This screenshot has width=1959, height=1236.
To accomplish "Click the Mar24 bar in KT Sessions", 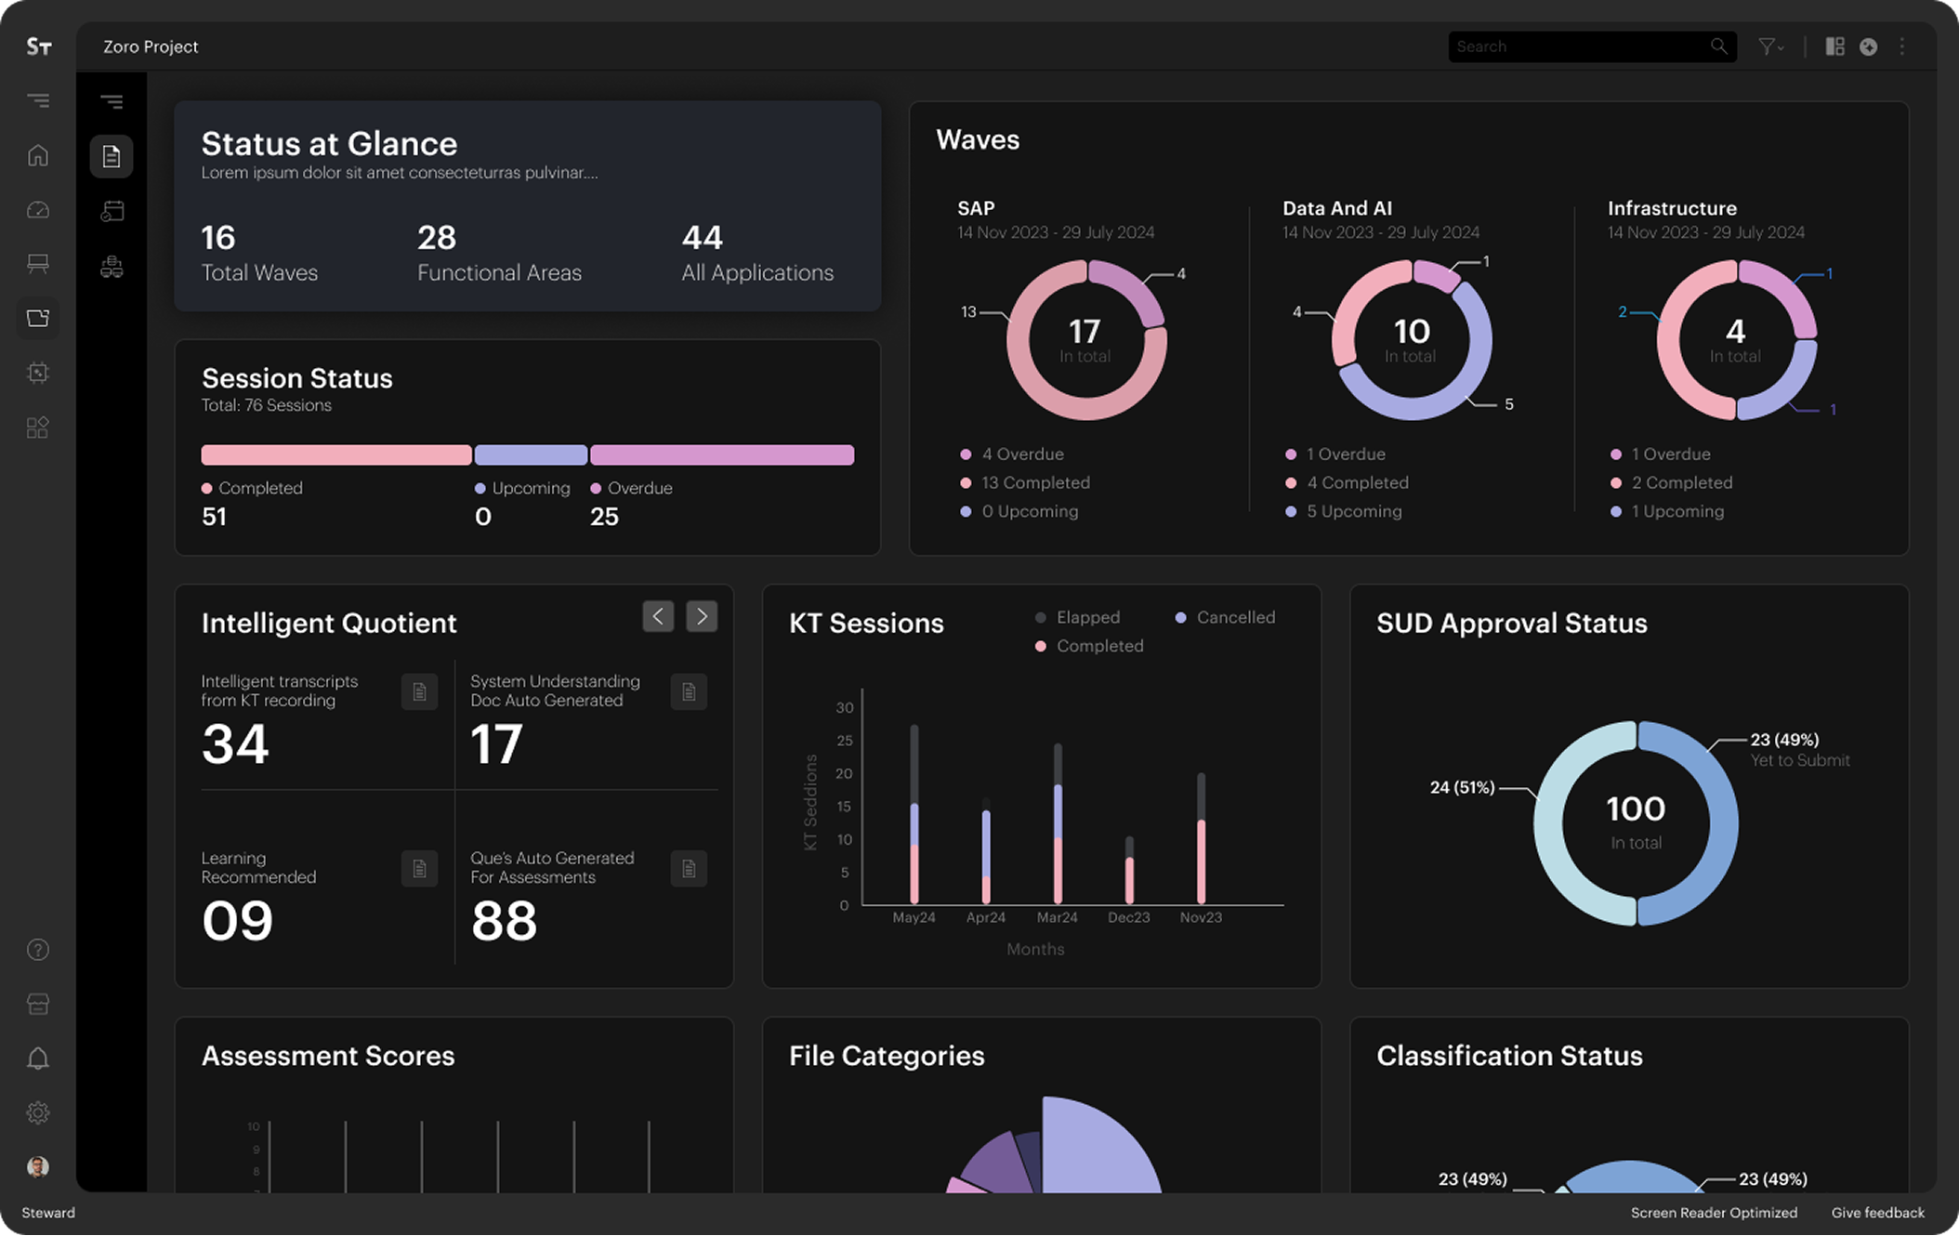I will point(1058,823).
